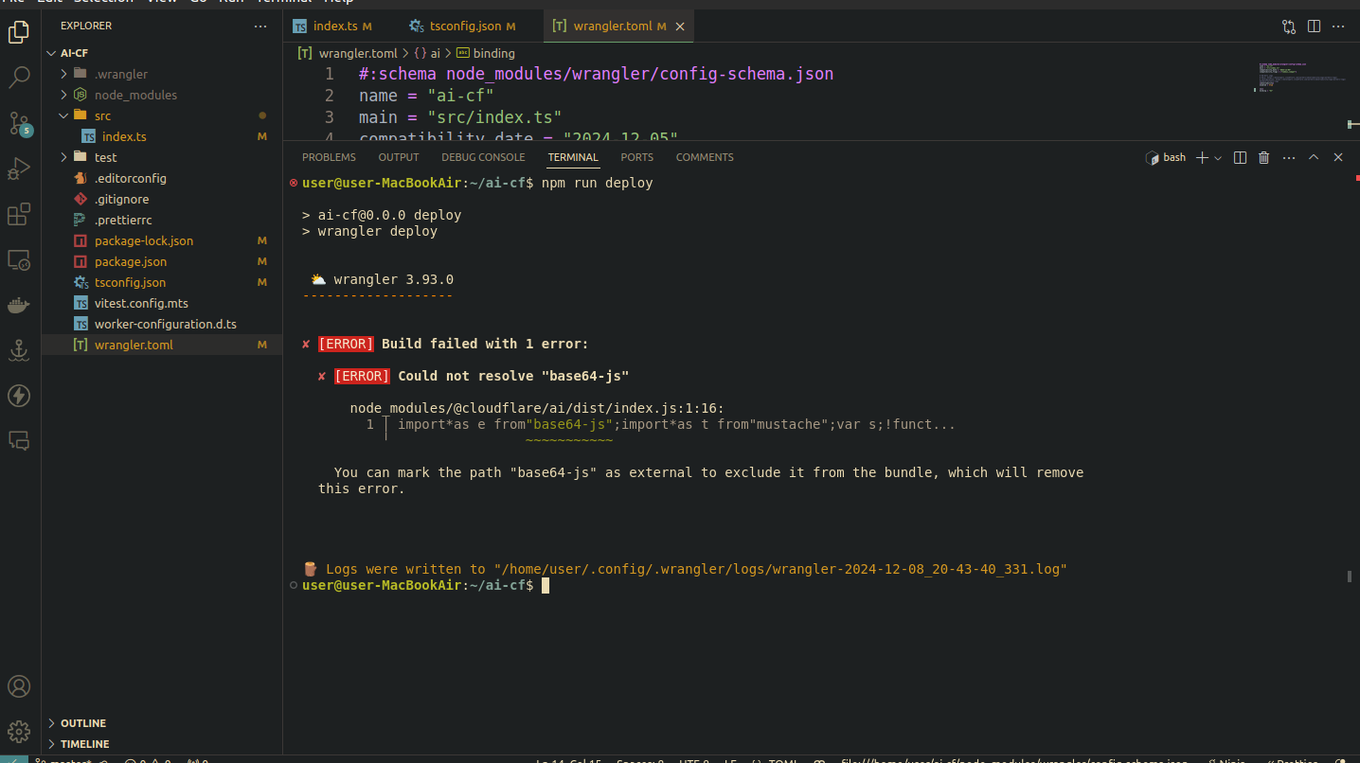
Task: Click the binding breadcrumb segment
Action: 494,53
